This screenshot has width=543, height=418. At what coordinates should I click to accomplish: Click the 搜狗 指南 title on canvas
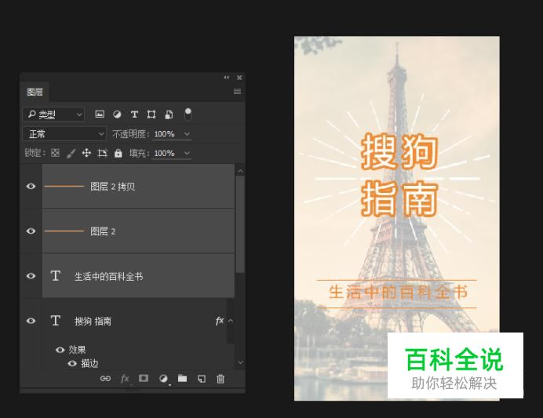399,175
